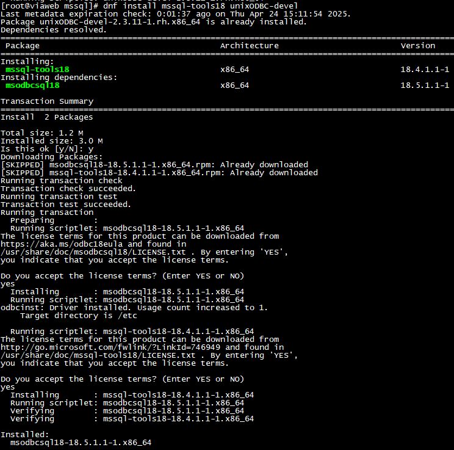Screen dimensions: 454x450
Task: Click 'Transaction test succeeded.' line
Action: coord(66,205)
